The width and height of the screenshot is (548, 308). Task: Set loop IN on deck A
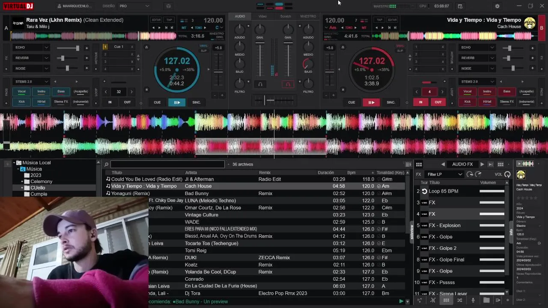(x=110, y=102)
